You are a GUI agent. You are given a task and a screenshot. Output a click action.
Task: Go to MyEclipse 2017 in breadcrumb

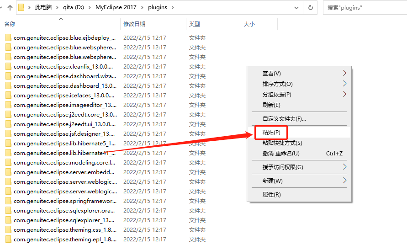(x=116, y=7)
